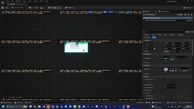The height and width of the screenshot is (109, 194).
Task: Open the play options three-dot menu
Action: coord(61,8)
